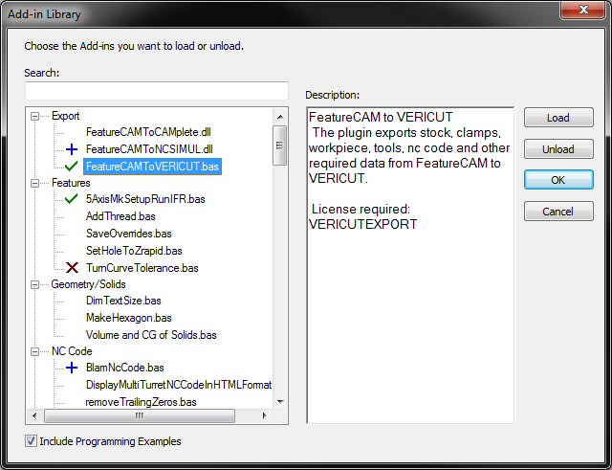
Task: Select 5AxisMkSetupRunIFR.bas add-in
Action: click(x=145, y=199)
